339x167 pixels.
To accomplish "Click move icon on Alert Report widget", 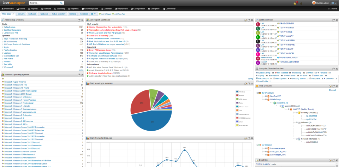I will (249, 20).
